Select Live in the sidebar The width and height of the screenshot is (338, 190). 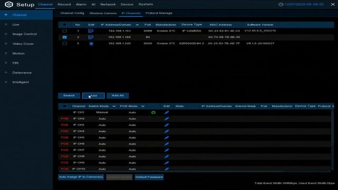16,25
